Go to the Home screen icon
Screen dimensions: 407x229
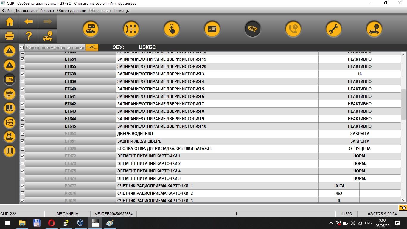tap(10, 22)
